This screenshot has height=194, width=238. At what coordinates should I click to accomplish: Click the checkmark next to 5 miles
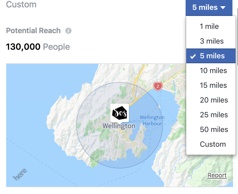[193, 56]
